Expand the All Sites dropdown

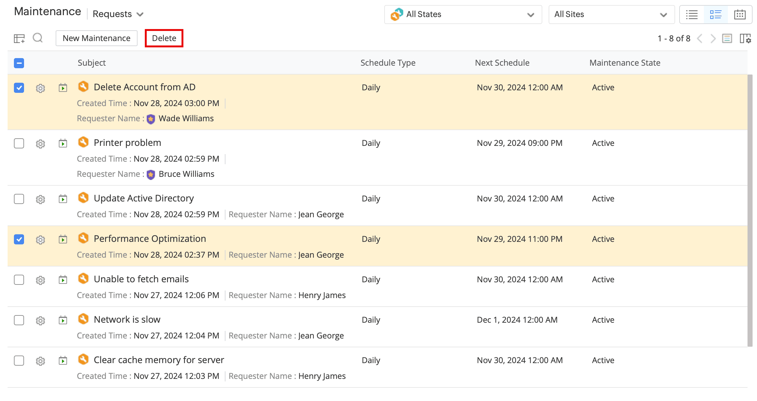coord(611,15)
